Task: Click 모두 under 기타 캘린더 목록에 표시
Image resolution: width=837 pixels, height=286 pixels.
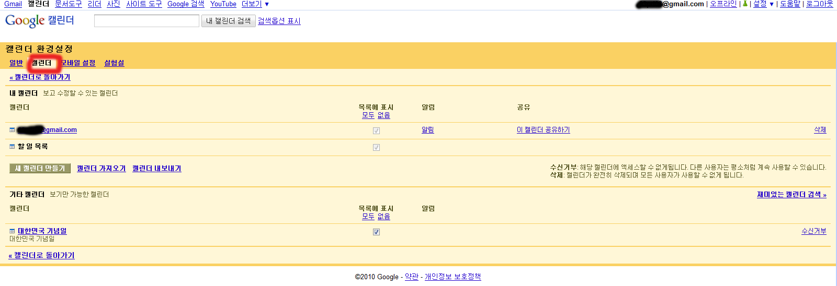Action: [x=368, y=217]
